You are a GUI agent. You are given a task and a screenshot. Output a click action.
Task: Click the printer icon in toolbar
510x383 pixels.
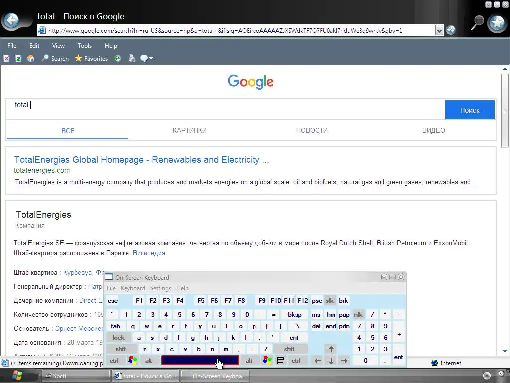(x=132, y=59)
